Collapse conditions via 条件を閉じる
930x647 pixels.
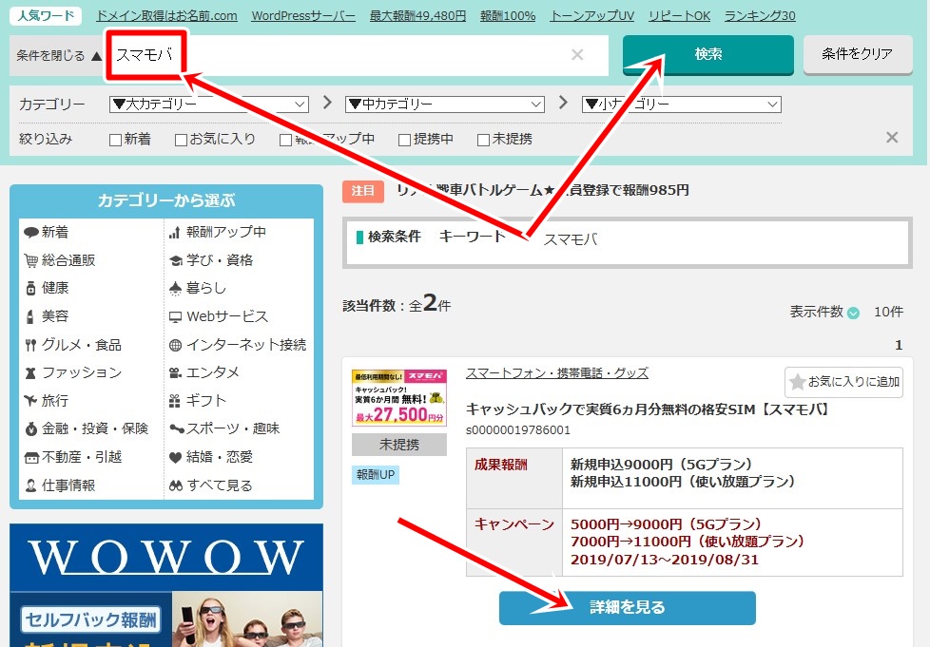(59, 56)
